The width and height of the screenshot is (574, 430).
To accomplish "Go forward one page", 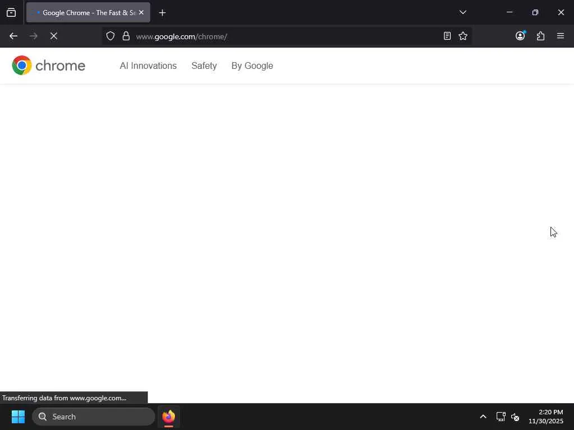I will pos(34,36).
